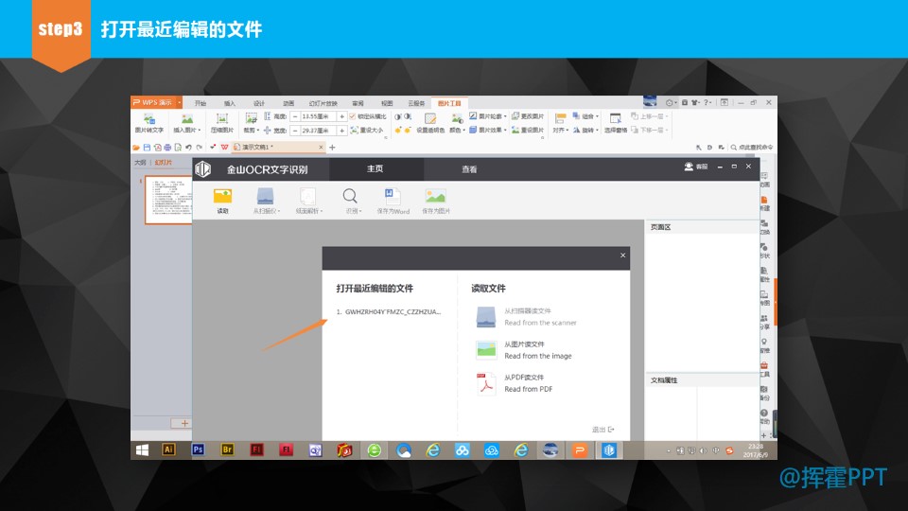Click the 退出 exit link in dialog
908x511 pixels.
point(603,429)
